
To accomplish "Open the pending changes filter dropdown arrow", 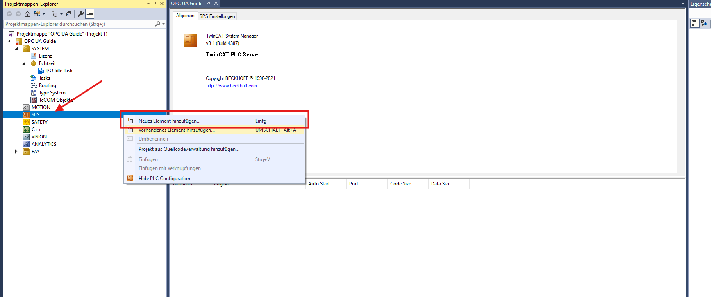I will 61,14.
